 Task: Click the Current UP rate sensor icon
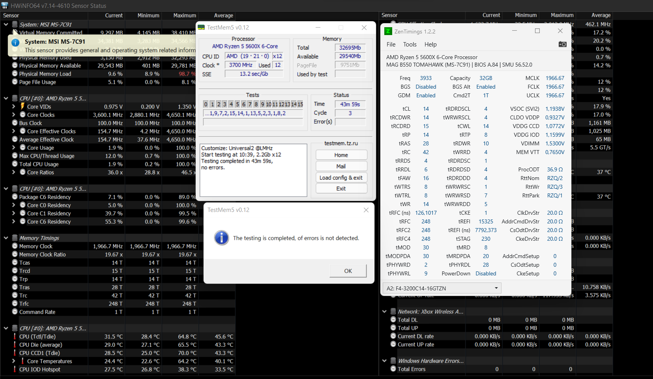(x=393, y=344)
